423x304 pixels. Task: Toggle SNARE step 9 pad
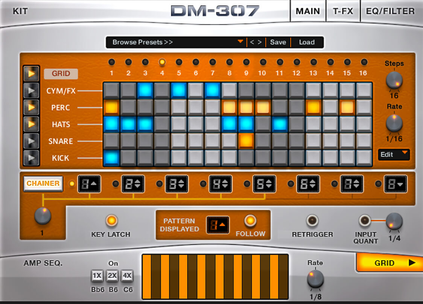click(246, 141)
